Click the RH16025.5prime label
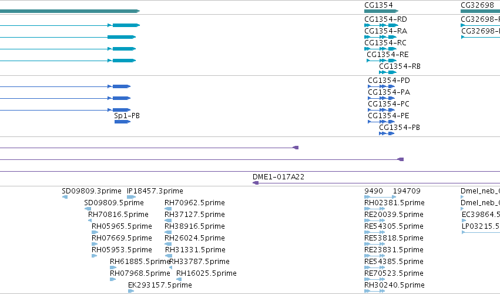This screenshot has height=294, width=500. [x=206, y=273]
